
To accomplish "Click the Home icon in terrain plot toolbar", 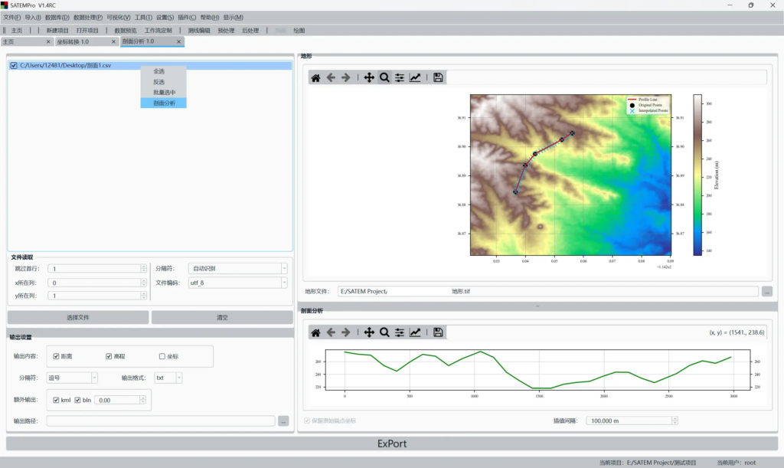I will point(315,77).
